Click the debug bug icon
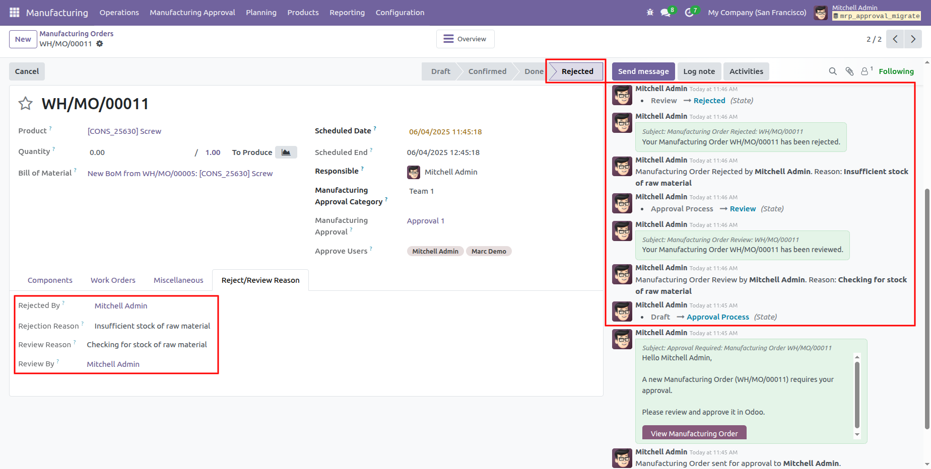Image resolution: width=931 pixels, height=469 pixels. click(x=650, y=13)
